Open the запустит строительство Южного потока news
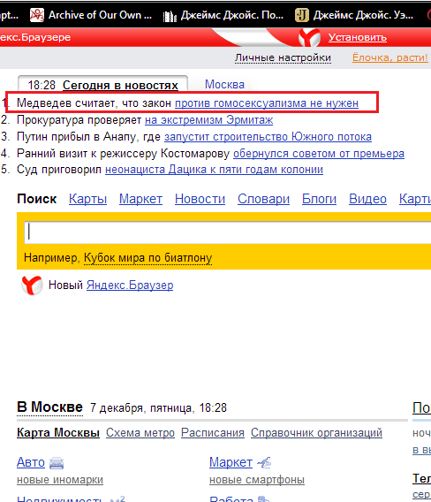431x502 pixels. tap(268, 137)
